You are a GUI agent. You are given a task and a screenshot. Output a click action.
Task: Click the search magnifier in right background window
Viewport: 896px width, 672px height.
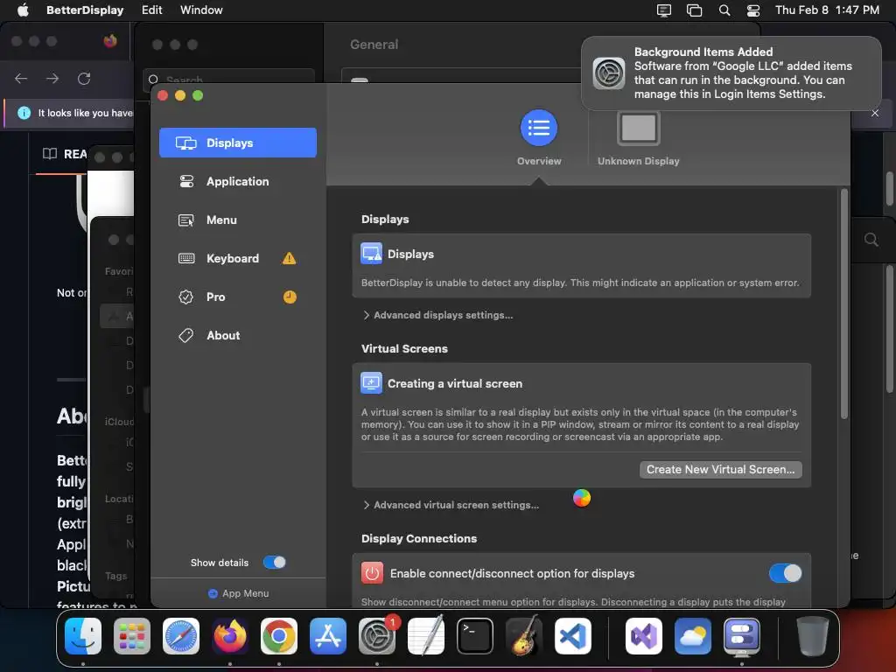tap(871, 240)
